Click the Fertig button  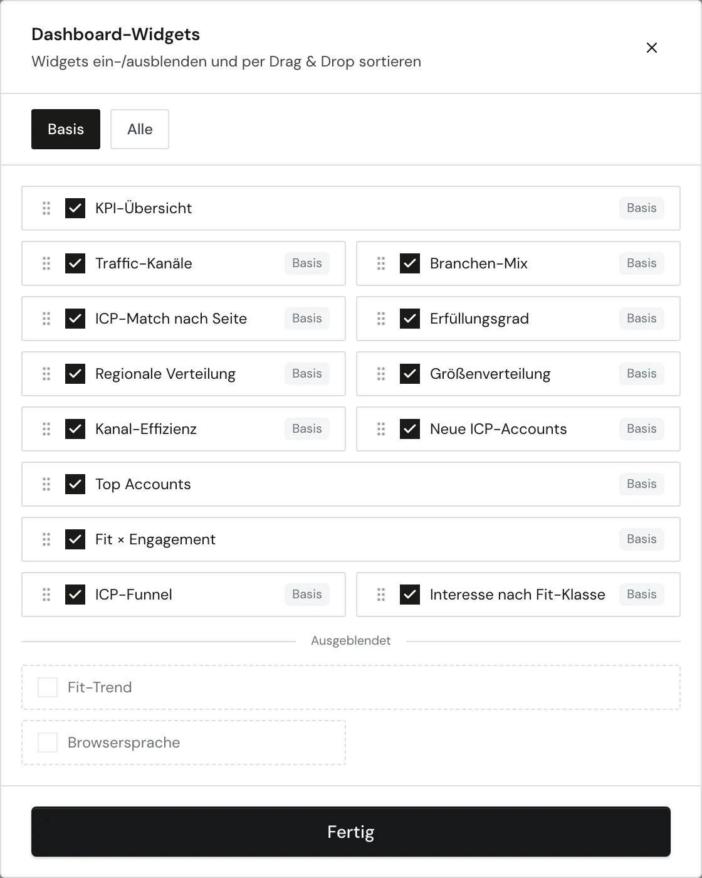351,832
